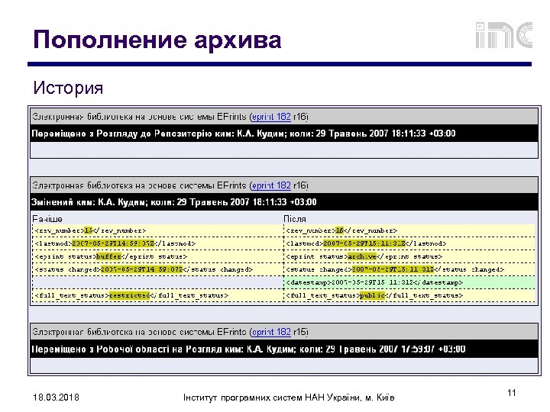Image resolution: width=550 pixels, height=412 pixels.
Task: Click the green datestamp row
Action: pos(409,282)
